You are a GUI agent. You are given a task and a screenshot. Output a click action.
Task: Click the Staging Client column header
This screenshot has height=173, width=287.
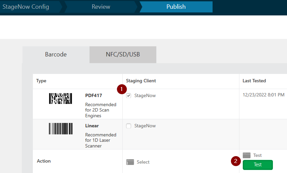141,81
